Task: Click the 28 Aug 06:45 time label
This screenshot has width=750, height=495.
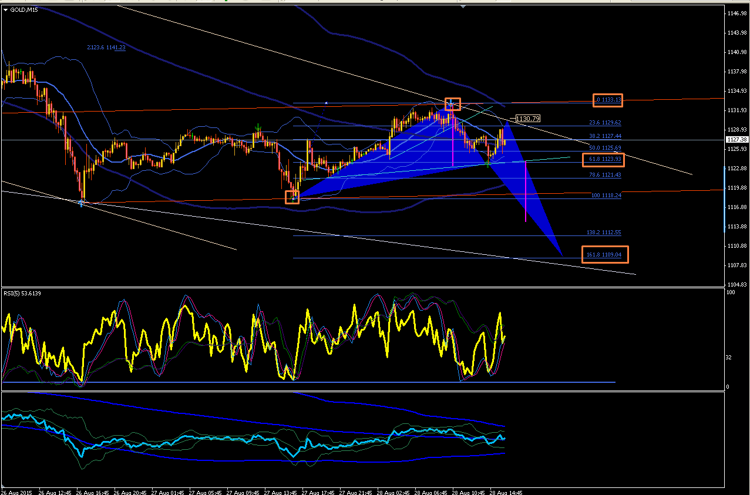Action: [x=431, y=492]
